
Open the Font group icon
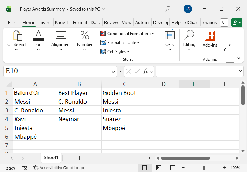tap(39, 40)
